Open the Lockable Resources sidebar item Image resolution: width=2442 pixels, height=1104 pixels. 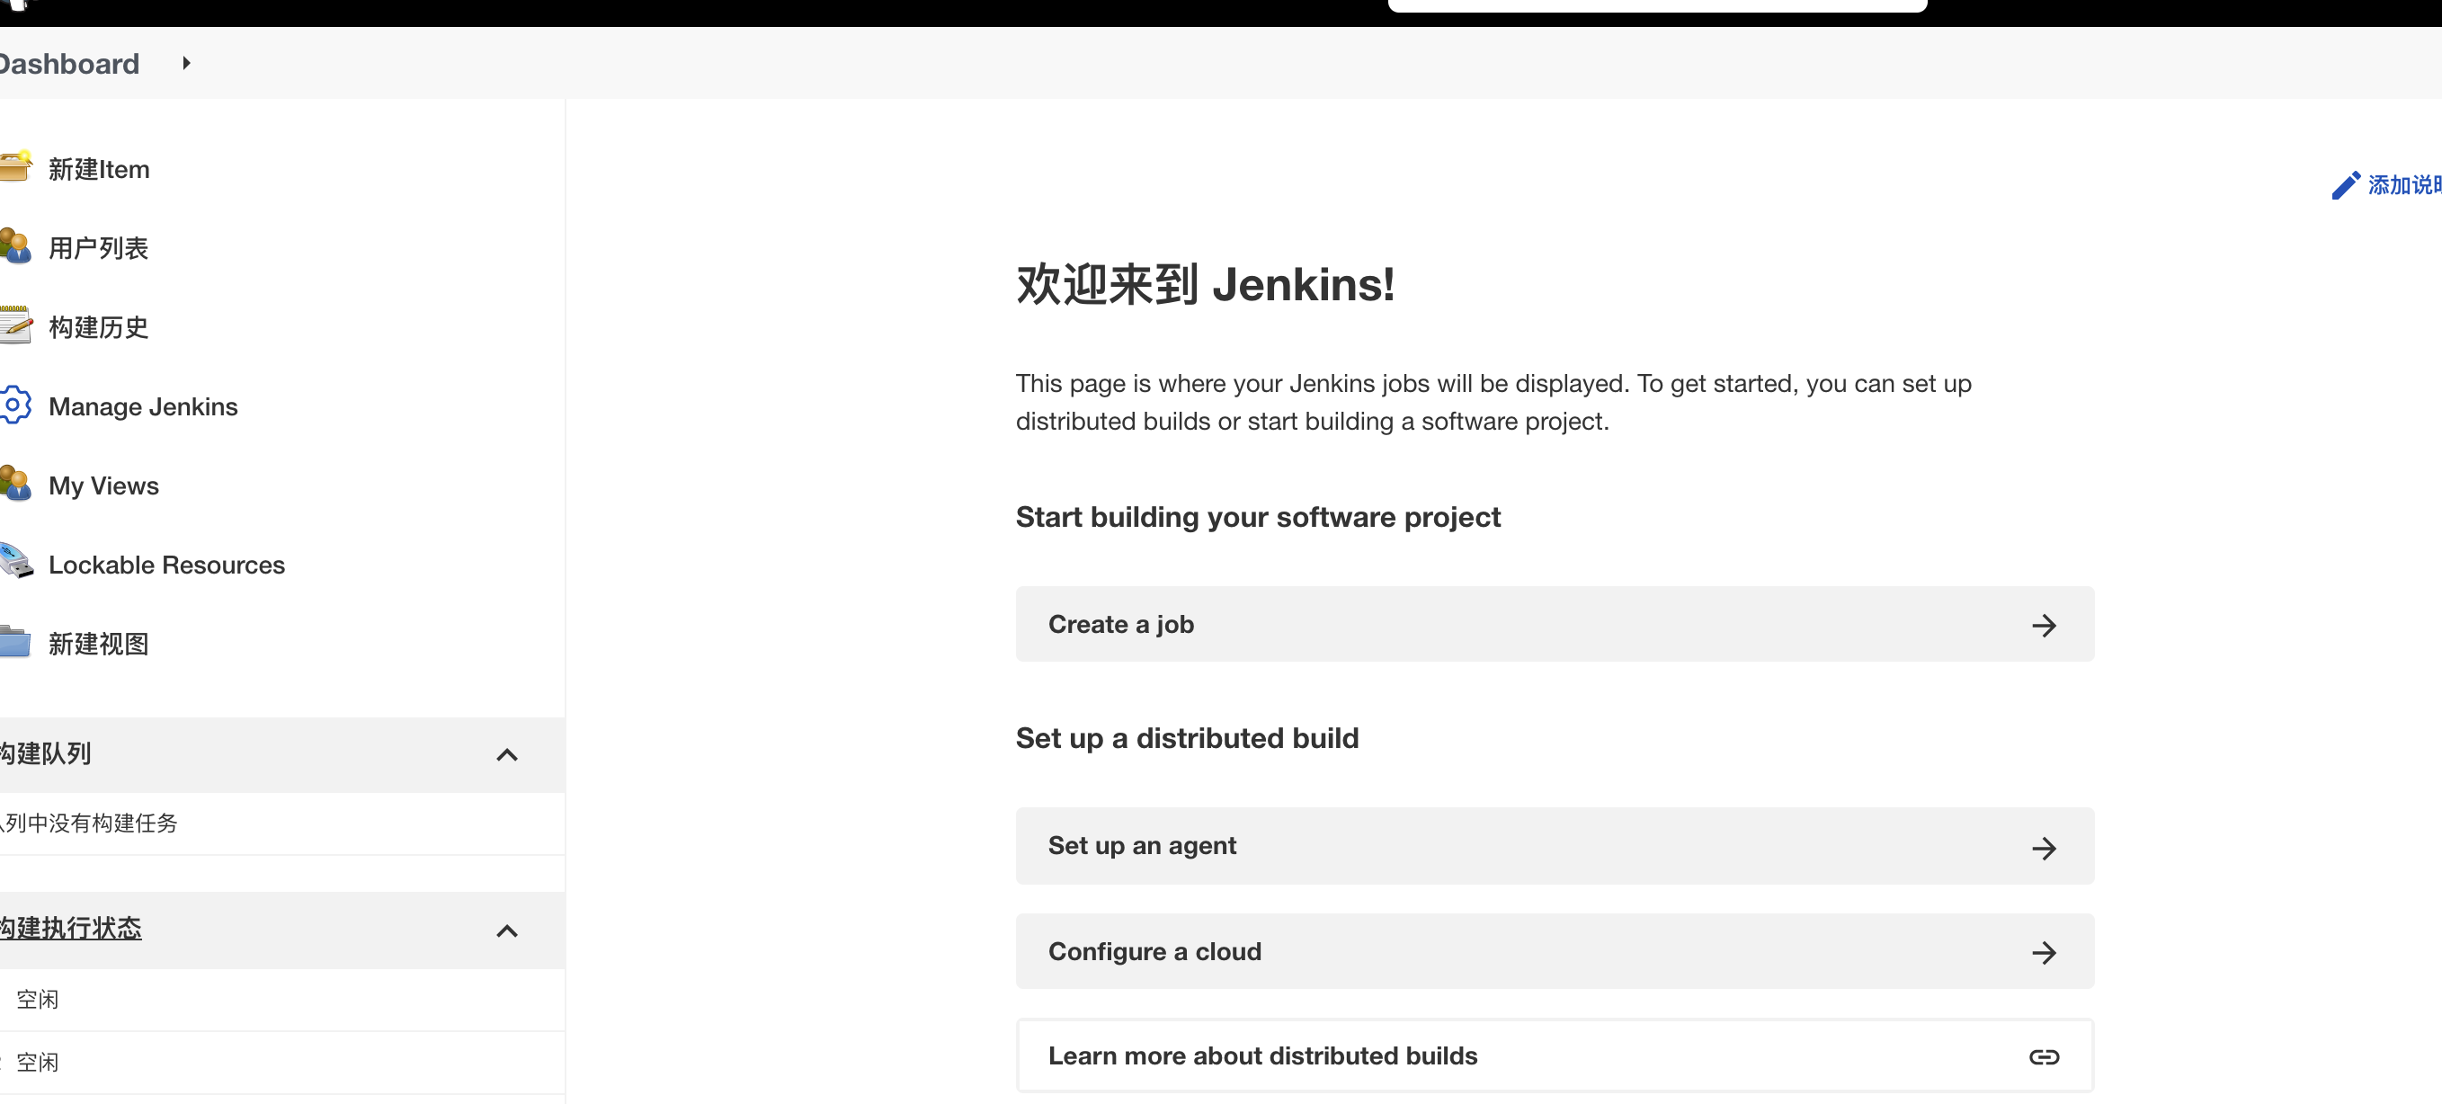[167, 565]
